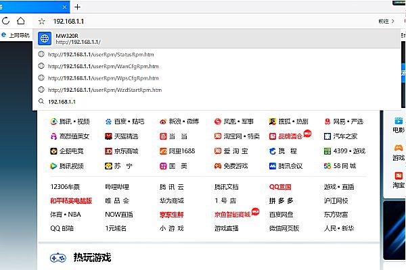Screen dimensions: 406x270
Task: Click the 品牌清仓 icon
Action: click(x=273, y=136)
